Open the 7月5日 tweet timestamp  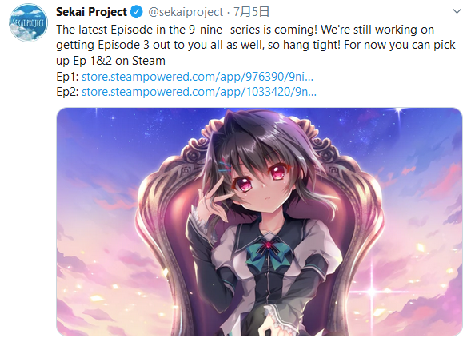(251, 12)
